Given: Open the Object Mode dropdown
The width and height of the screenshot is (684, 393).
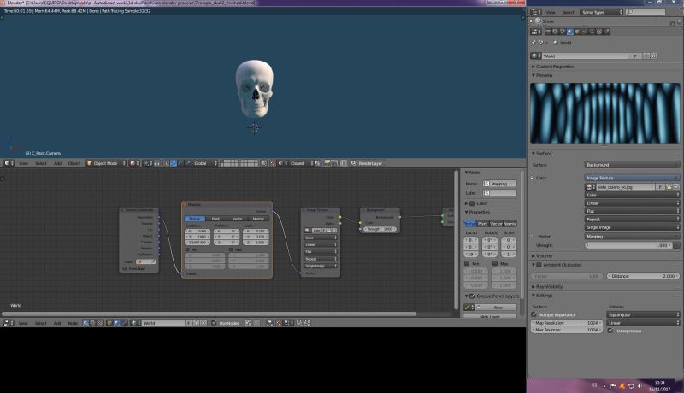Looking at the screenshot, I should 105,163.
